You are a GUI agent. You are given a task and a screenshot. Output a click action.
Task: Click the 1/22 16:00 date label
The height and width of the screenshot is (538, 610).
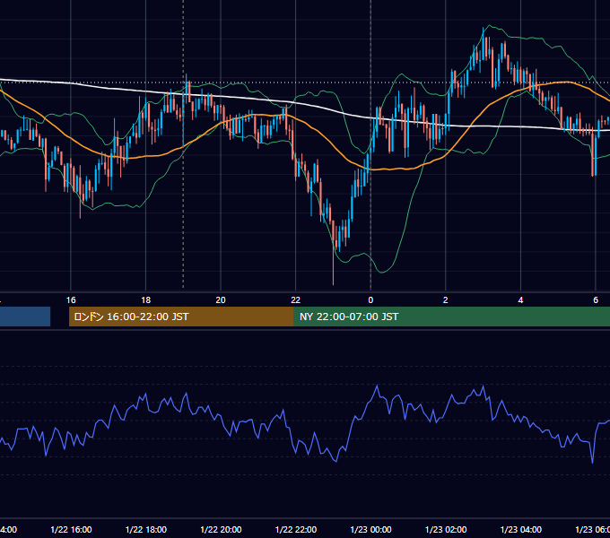(x=71, y=530)
